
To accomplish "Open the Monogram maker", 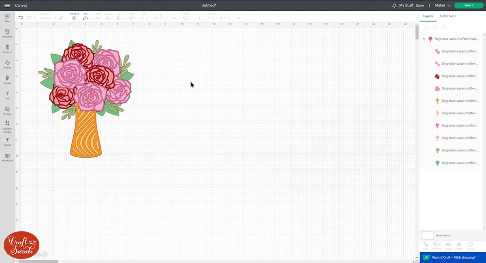I will click(x=7, y=158).
